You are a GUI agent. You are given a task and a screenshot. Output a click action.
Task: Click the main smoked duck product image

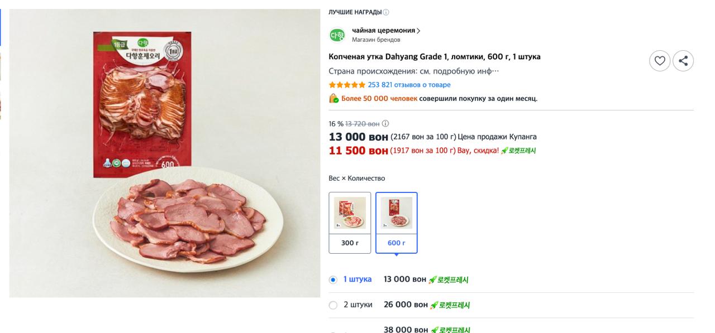point(165,153)
